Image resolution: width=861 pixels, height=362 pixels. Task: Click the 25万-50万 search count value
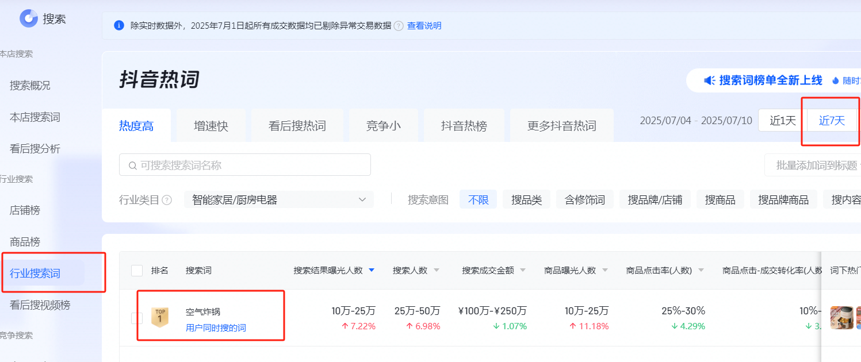417,311
